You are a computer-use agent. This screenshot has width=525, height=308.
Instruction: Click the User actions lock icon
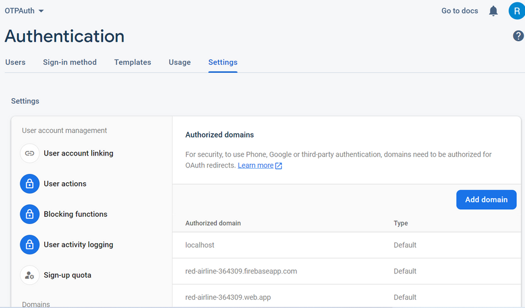tap(30, 183)
